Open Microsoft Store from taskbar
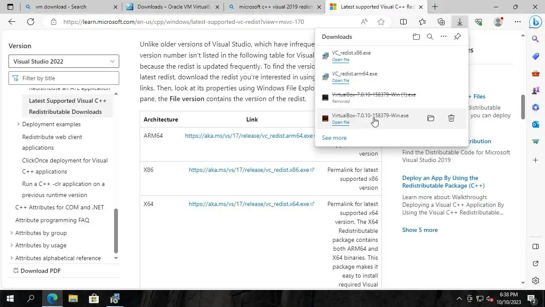 click(x=94, y=298)
